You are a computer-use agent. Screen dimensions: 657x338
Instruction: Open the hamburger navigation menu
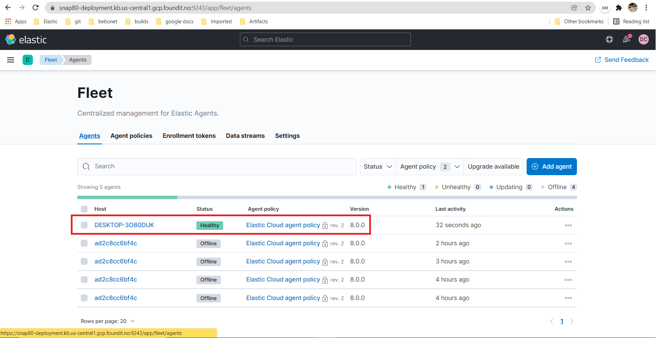click(x=11, y=60)
